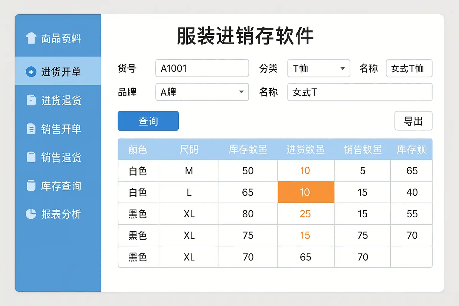
Task: Click the 进货数量 column header
Action: [x=306, y=149]
